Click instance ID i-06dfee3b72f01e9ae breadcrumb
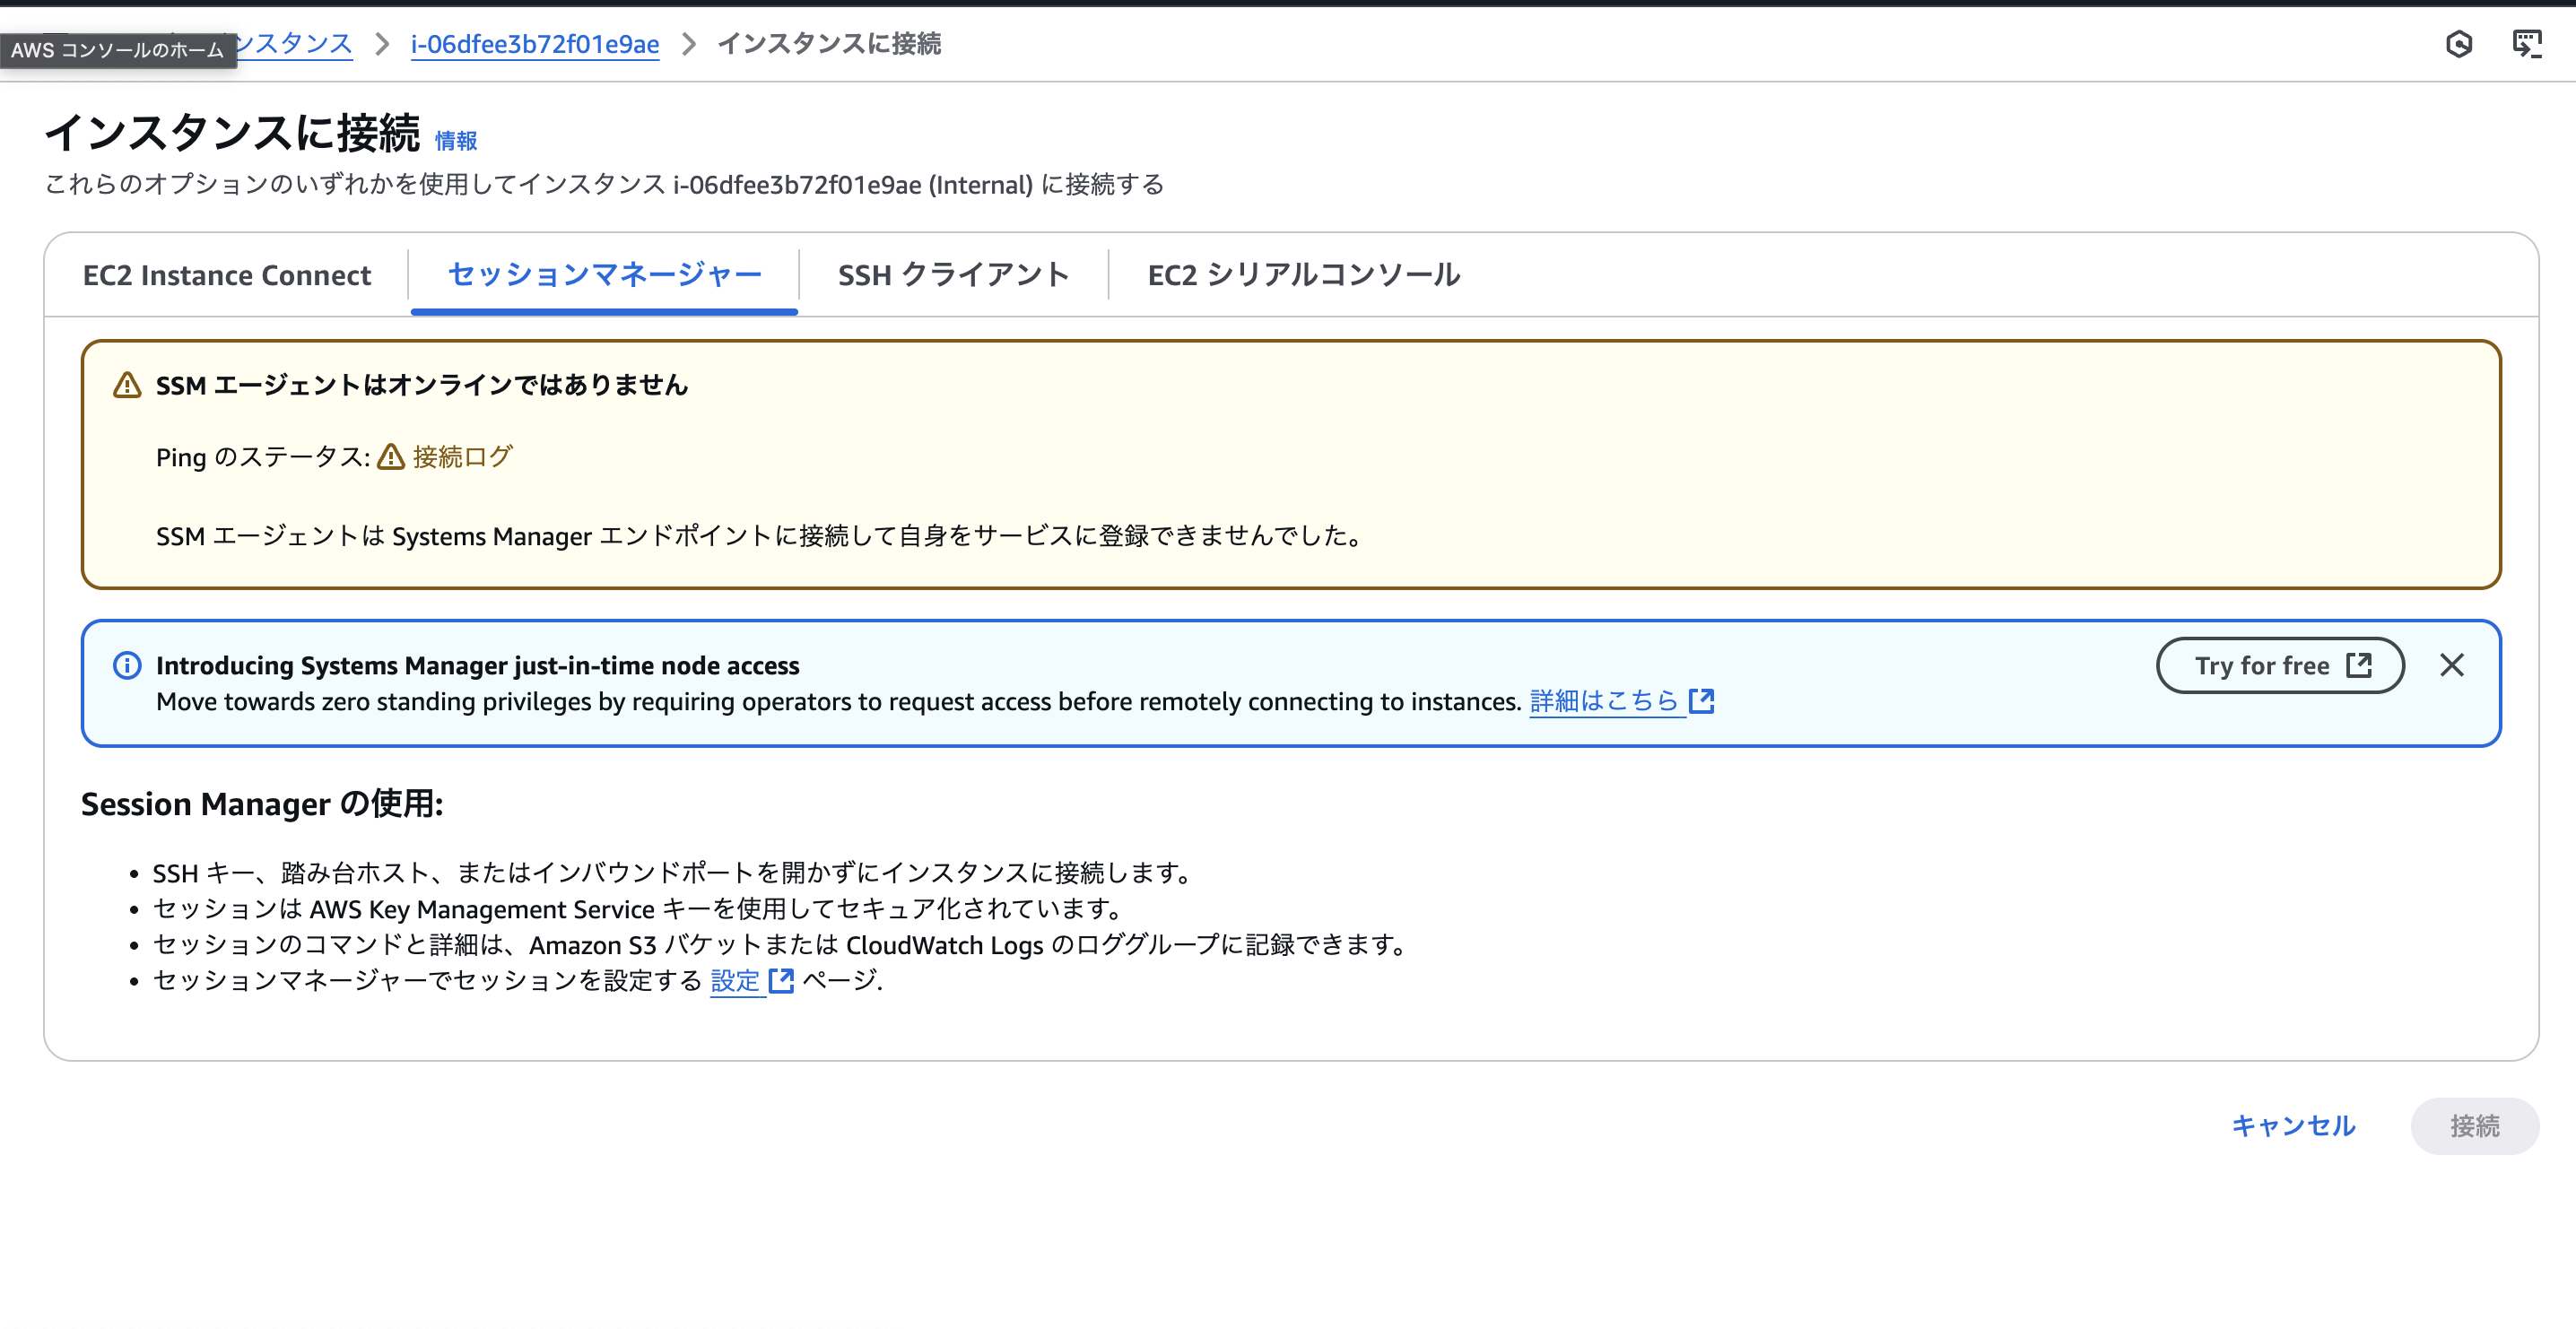The width and height of the screenshot is (2576, 1329). pyautogui.click(x=535, y=44)
